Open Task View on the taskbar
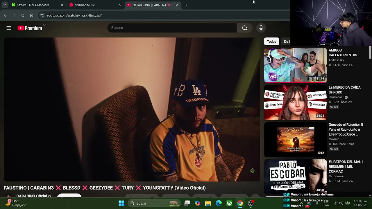Viewport: 372px width, 209px height. click(187, 203)
